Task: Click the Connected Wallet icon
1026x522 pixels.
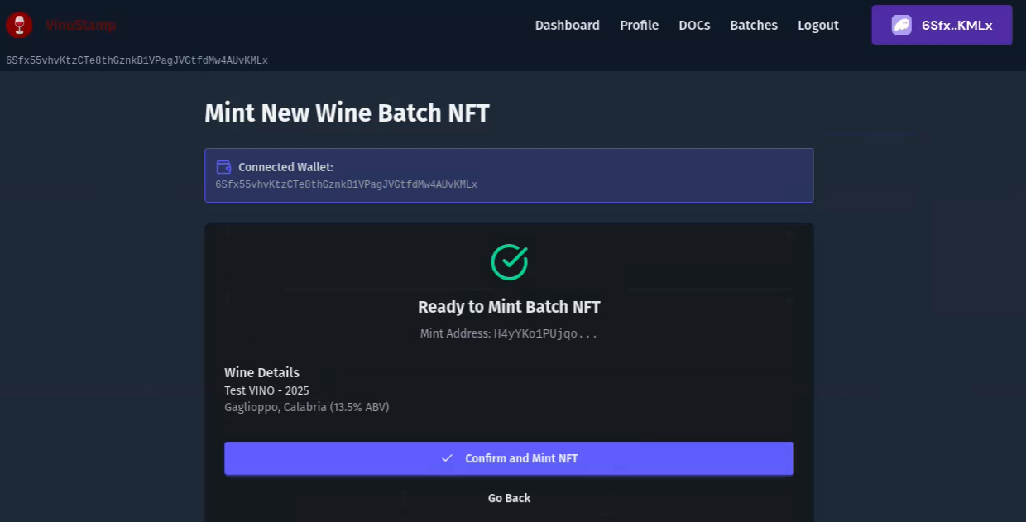Action: (223, 167)
